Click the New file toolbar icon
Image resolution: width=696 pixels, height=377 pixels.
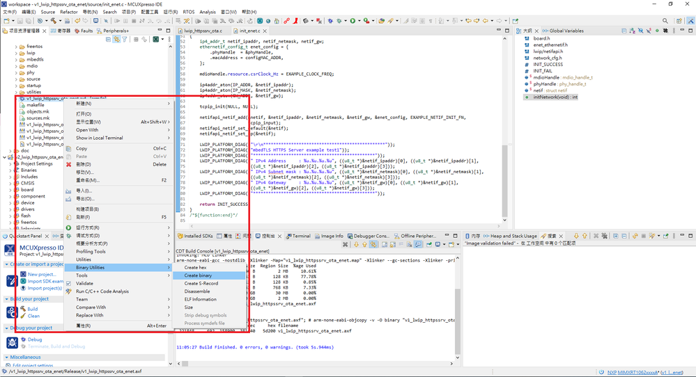click(x=7, y=21)
